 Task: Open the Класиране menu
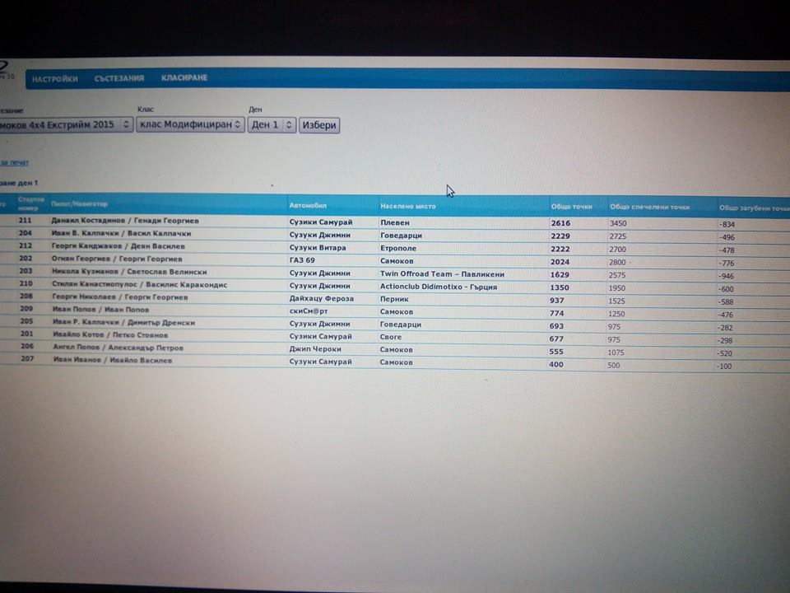[x=184, y=77]
